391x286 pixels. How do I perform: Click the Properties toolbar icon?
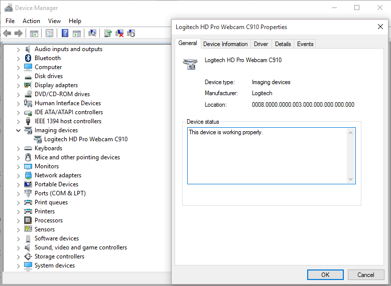49,33
